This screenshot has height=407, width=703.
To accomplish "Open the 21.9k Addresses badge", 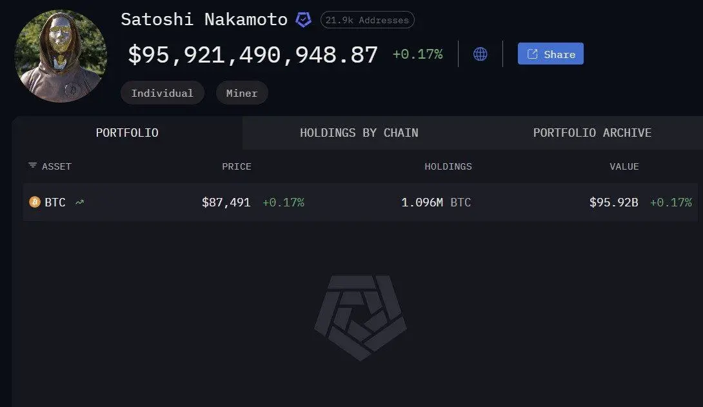I will [367, 20].
